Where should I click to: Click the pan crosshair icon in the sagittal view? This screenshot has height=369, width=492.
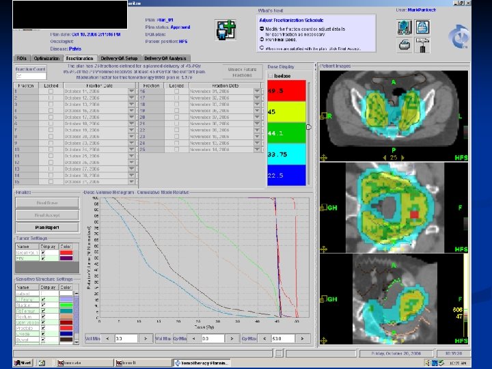[324, 340]
